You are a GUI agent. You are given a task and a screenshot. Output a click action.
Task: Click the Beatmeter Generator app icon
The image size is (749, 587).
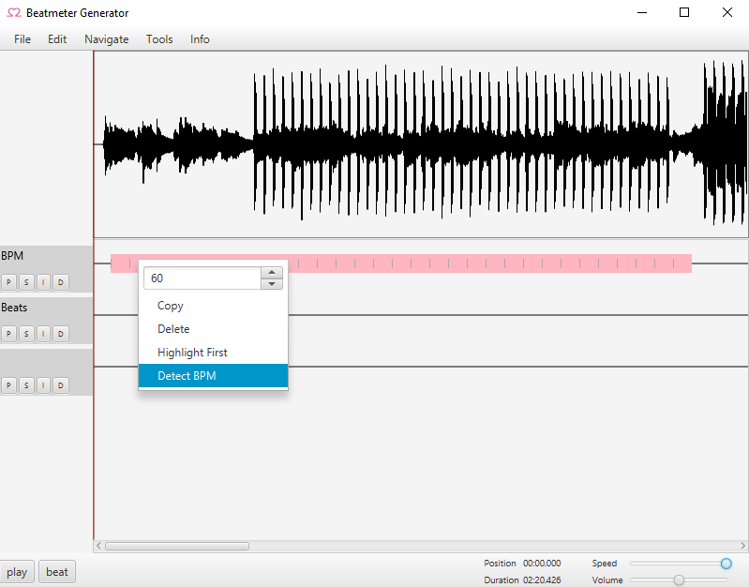[14, 13]
